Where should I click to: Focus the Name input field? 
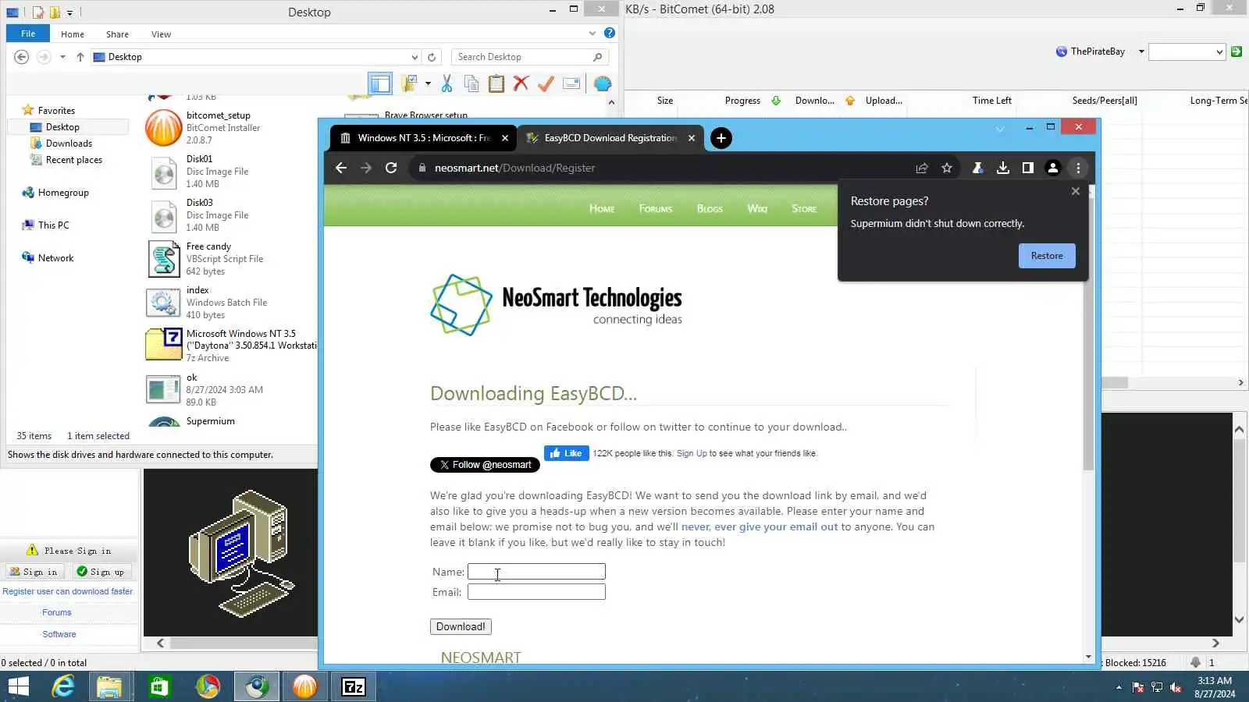click(536, 572)
